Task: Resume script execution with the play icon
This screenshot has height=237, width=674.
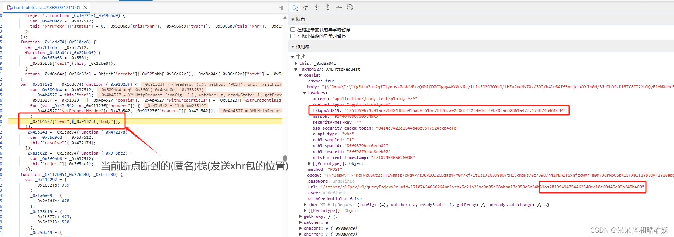Action: tap(295, 7)
